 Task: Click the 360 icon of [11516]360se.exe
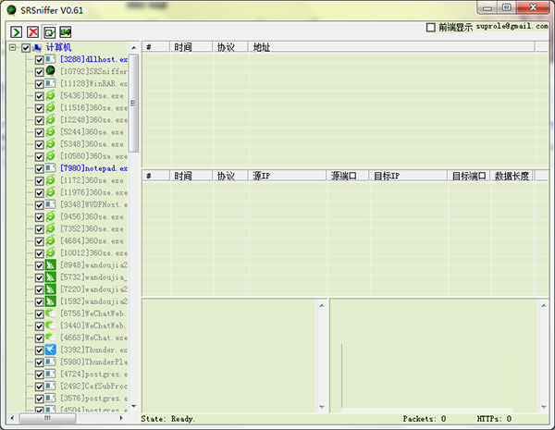[x=50, y=107]
